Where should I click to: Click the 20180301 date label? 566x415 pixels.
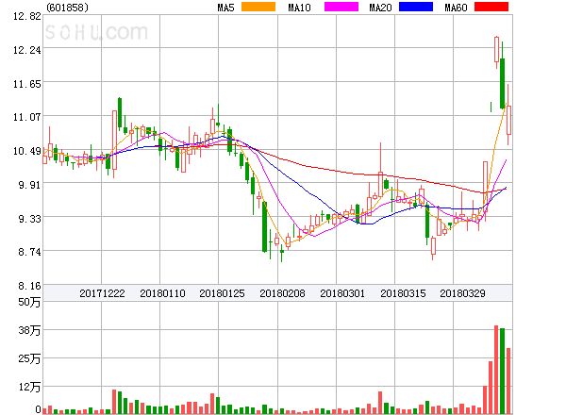click(342, 293)
